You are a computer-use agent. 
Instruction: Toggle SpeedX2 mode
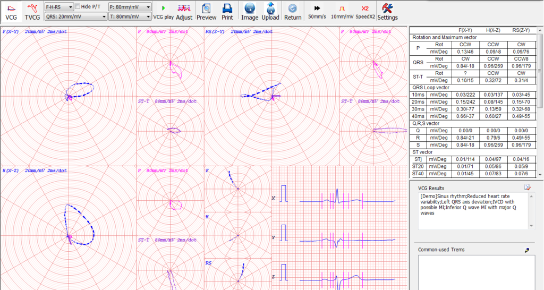pos(364,11)
